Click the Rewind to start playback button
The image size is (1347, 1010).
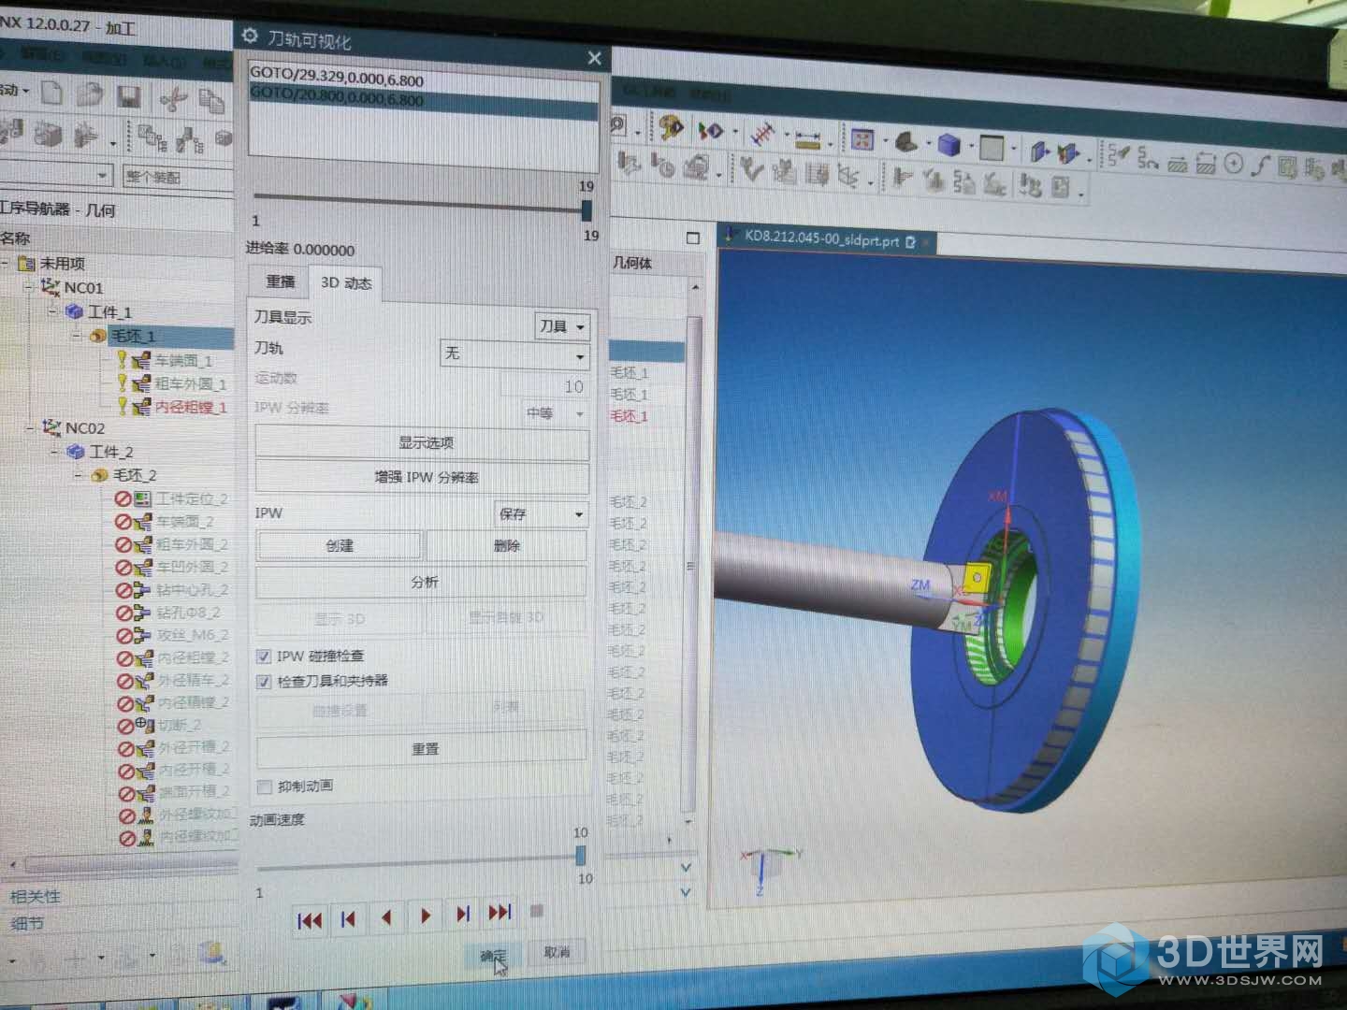tap(310, 920)
